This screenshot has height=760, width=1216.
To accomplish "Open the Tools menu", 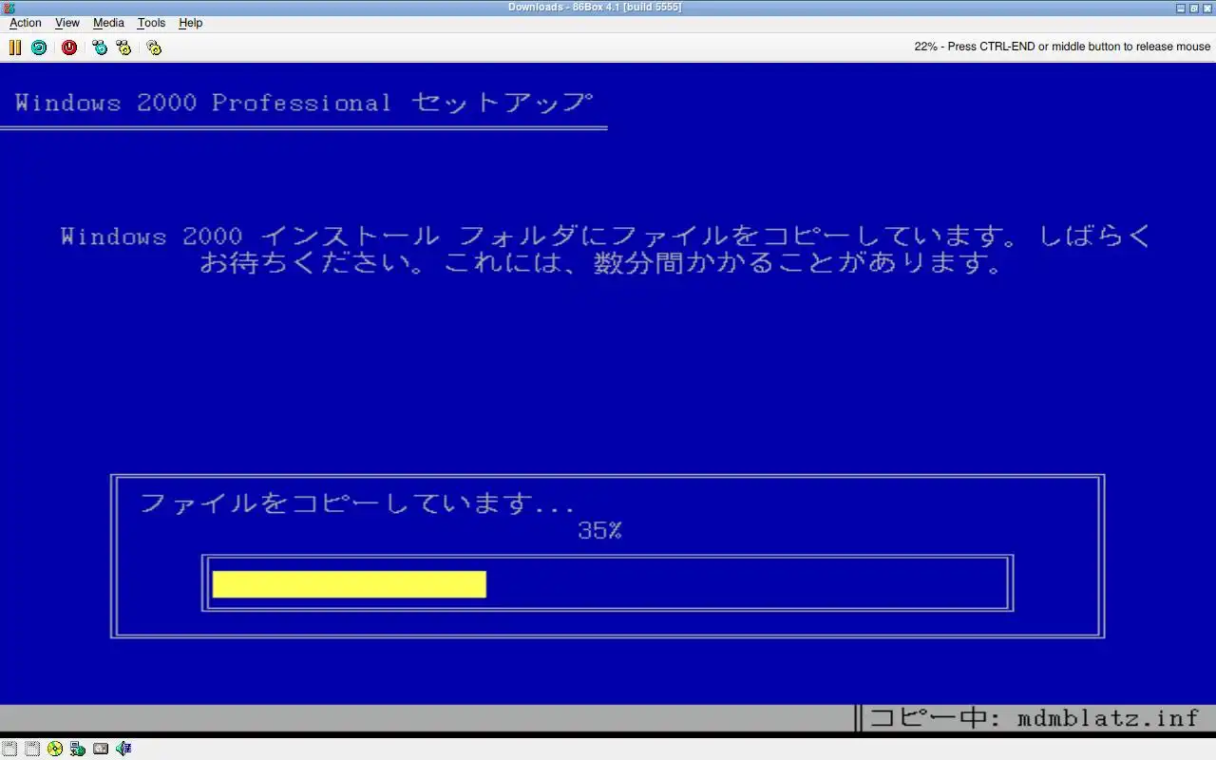I will click(x=151, y=23).
